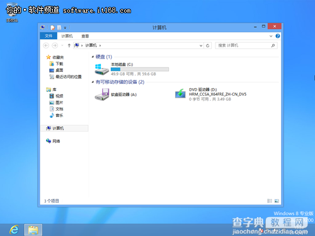Collapse the 硬盘 (1) group
The height and width of the screenshot is (236, 315).
[93, 57]
